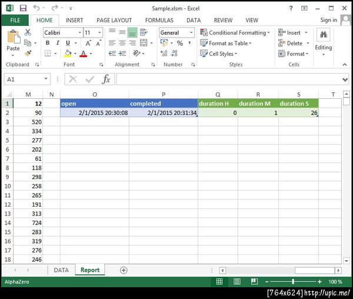Decrease the indent
The height and width of the screenshot is (299, 353).
(112, 54)
